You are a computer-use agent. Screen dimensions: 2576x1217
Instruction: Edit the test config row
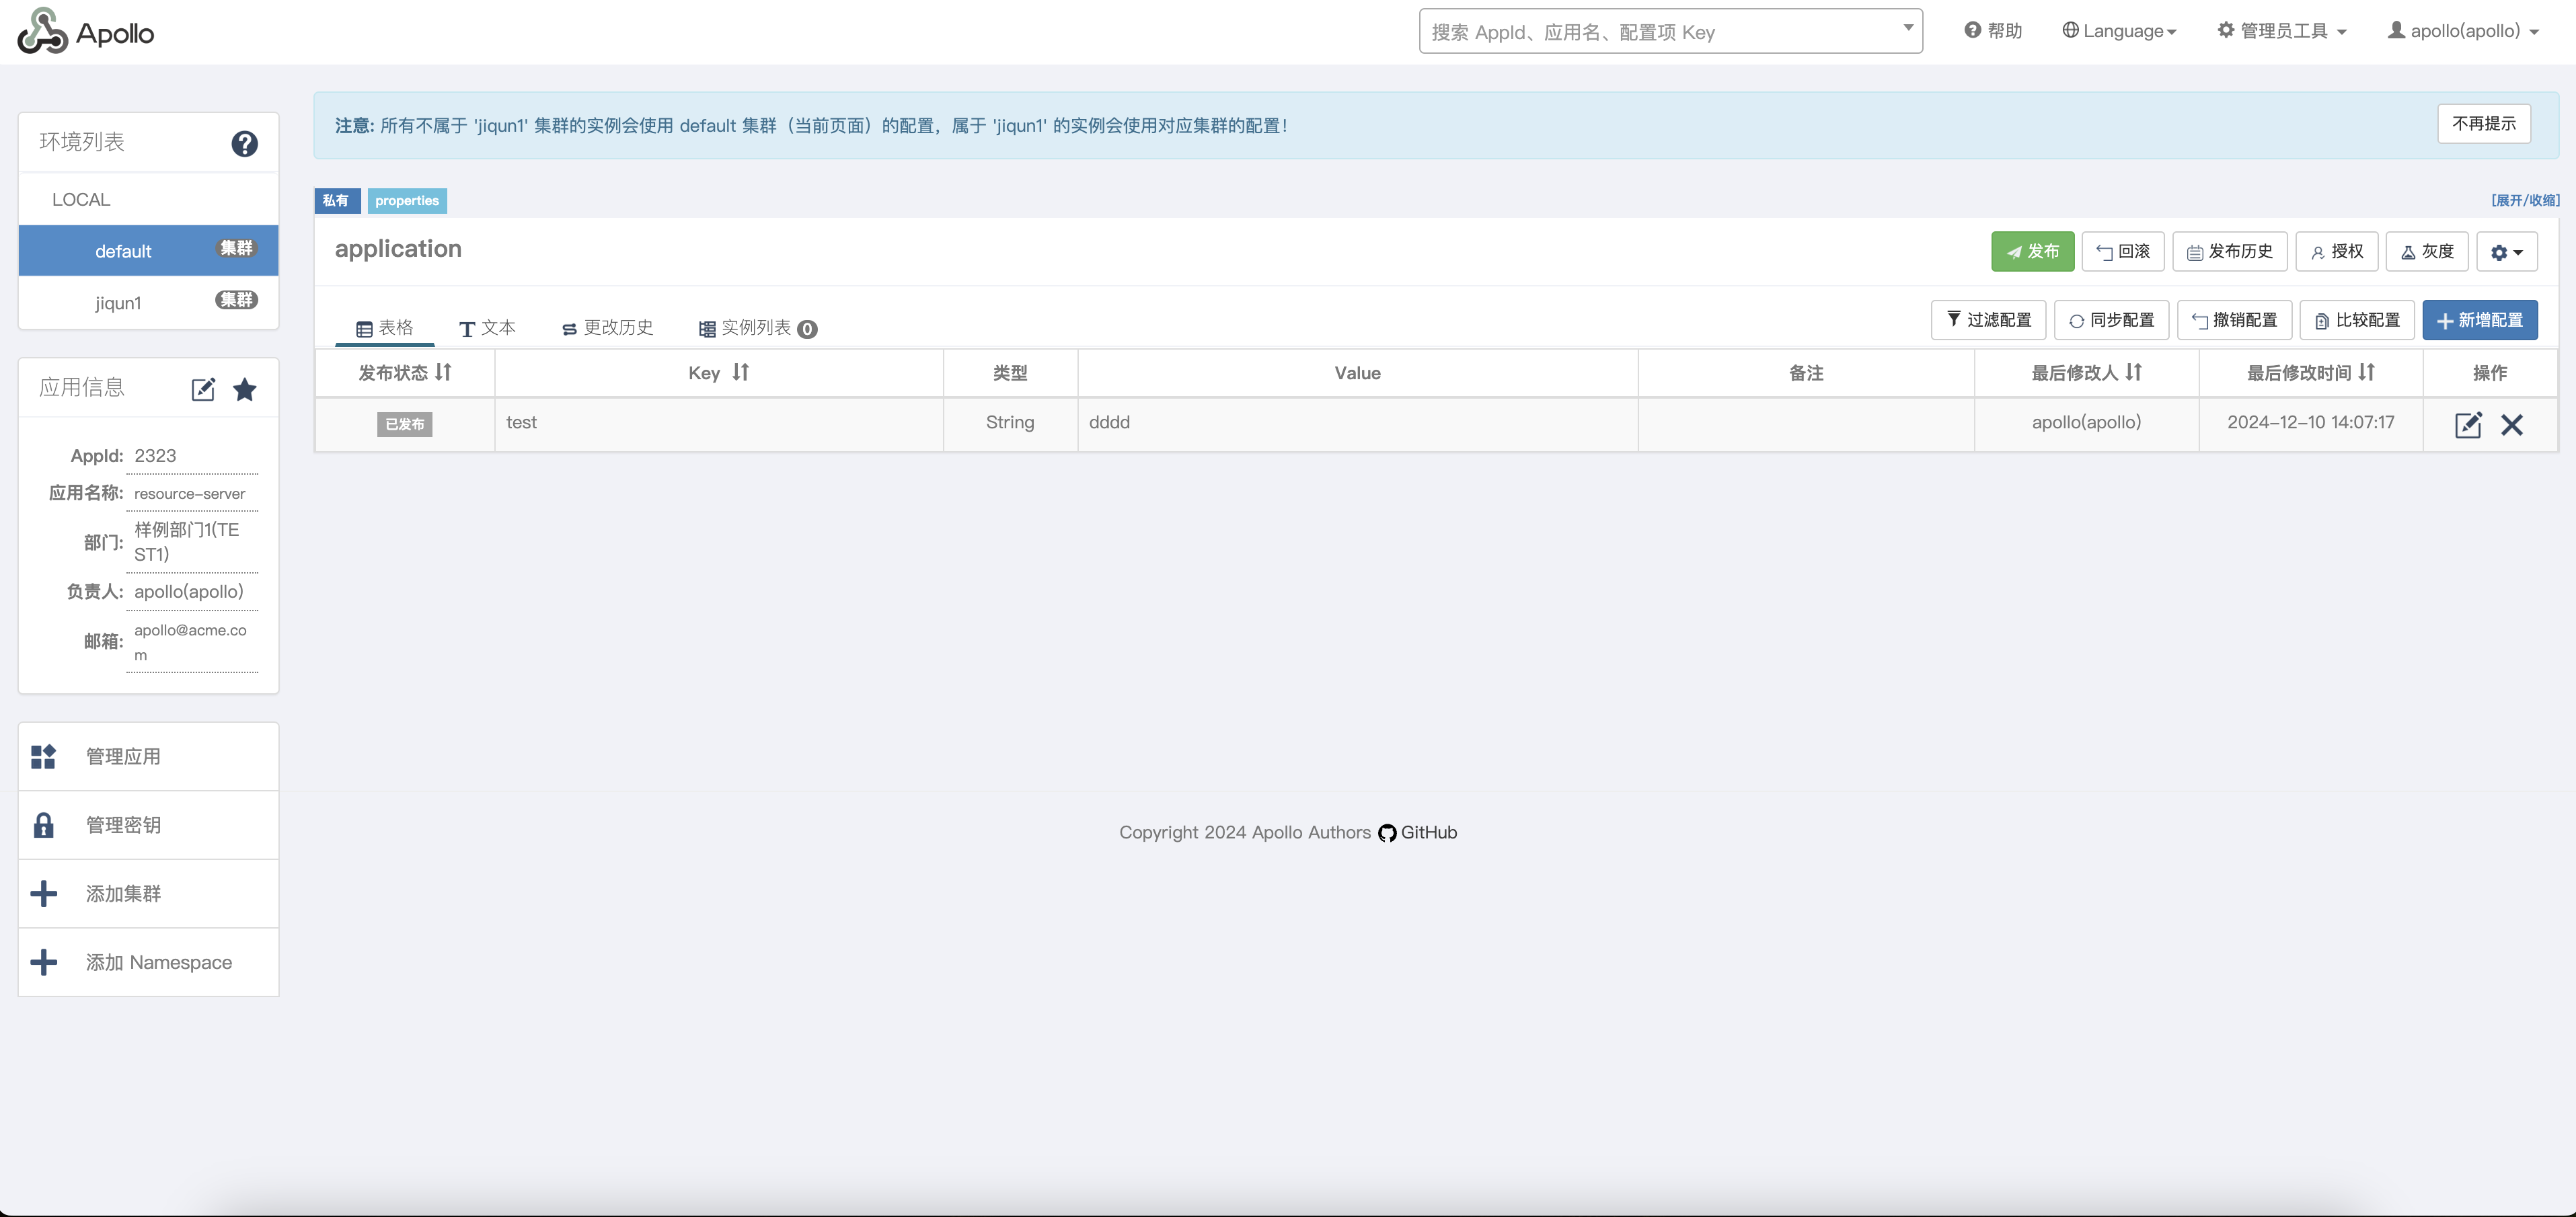2467,424
